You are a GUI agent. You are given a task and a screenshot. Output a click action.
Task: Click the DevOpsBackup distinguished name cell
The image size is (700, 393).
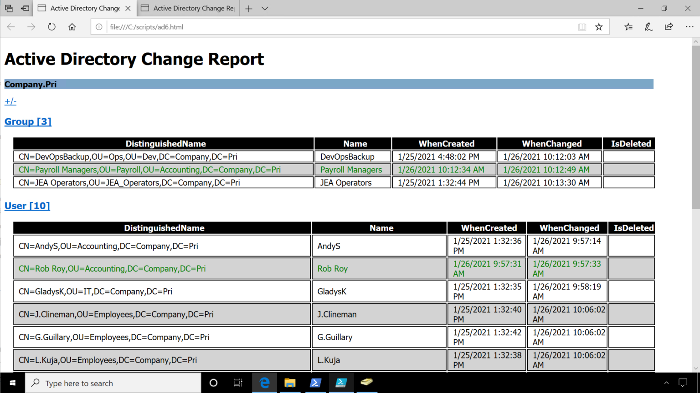[164, 156]
